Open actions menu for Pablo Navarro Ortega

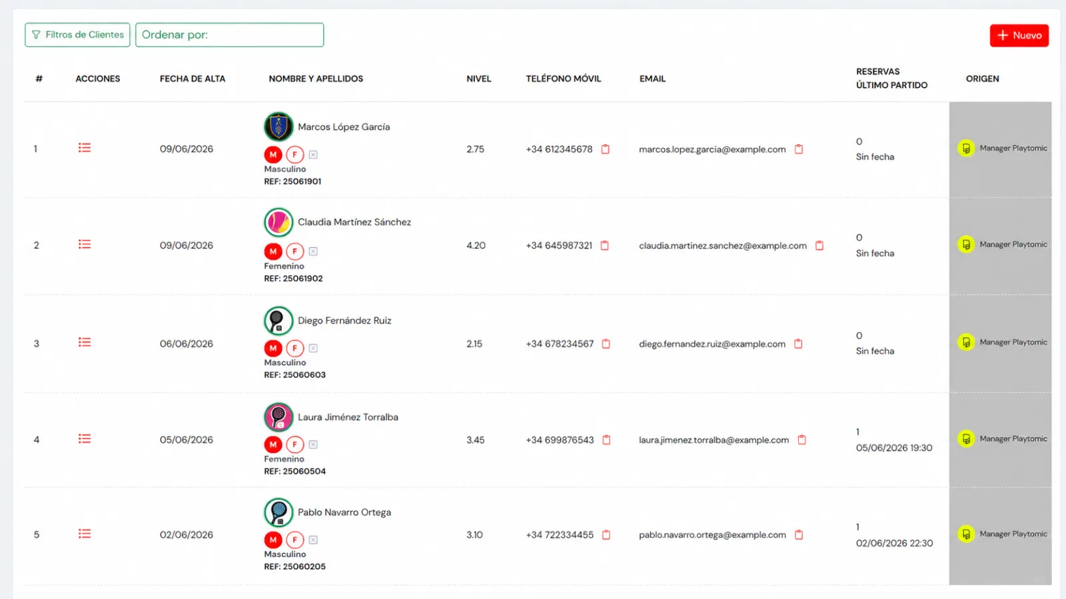[85, 534]
